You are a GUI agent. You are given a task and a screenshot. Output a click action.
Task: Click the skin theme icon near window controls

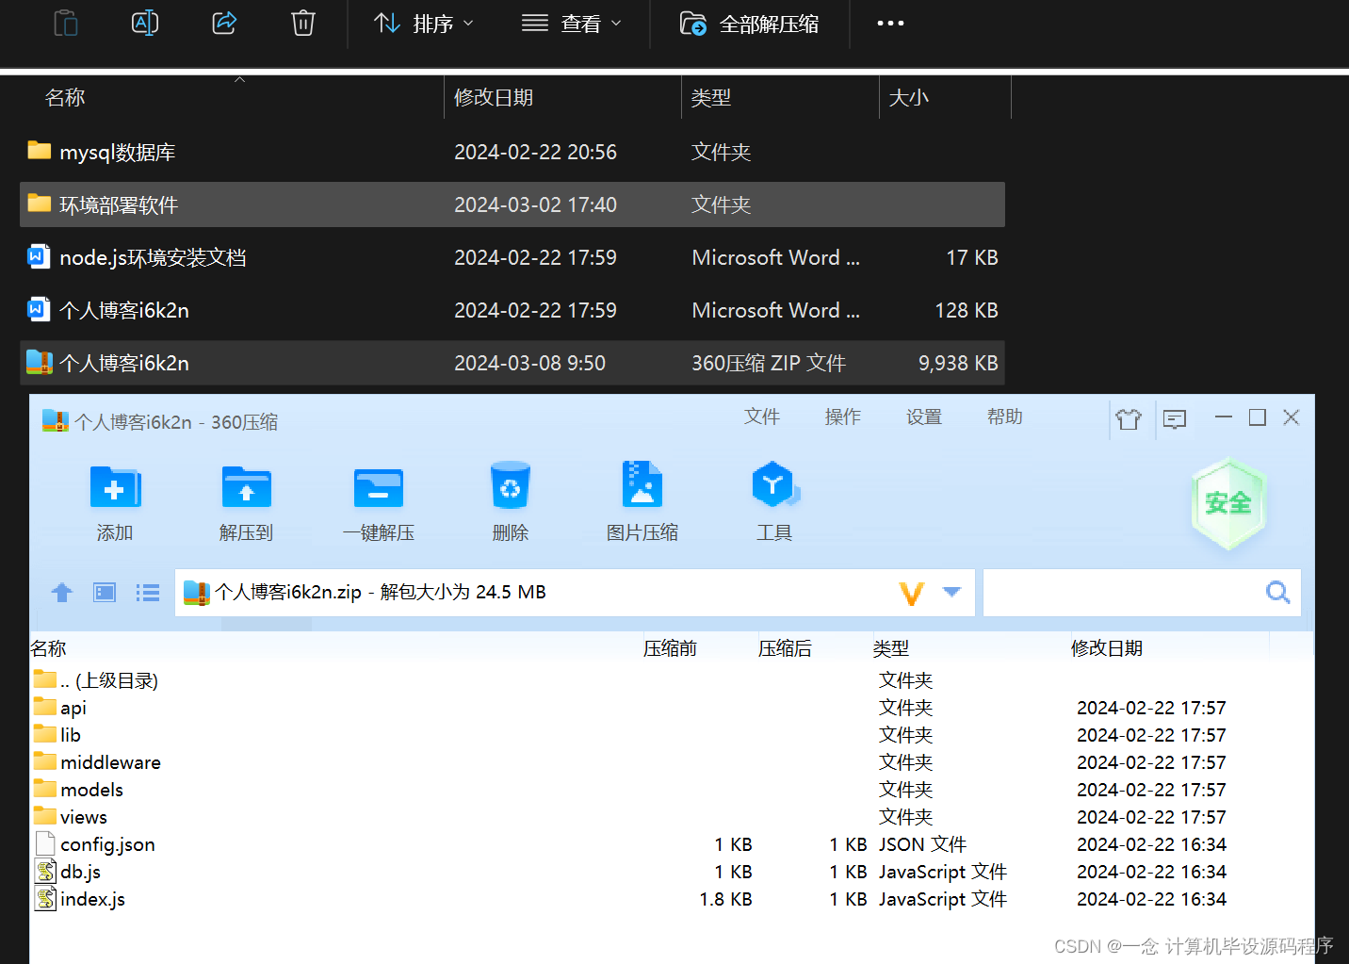[1130, 418]
